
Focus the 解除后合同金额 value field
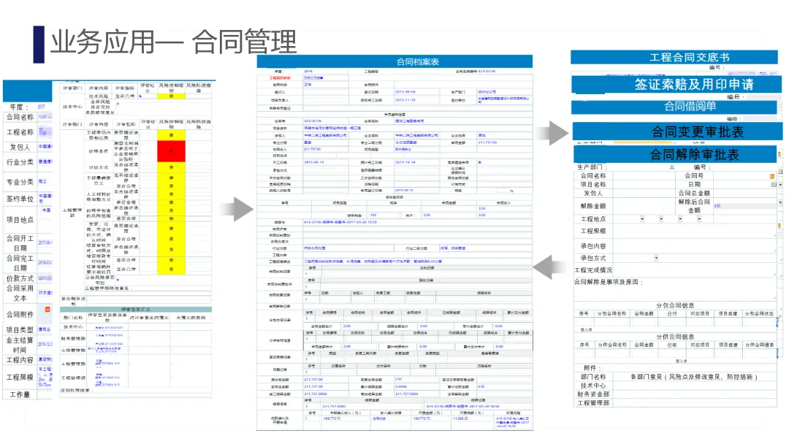pyautogui.click(x=744, y=206)
